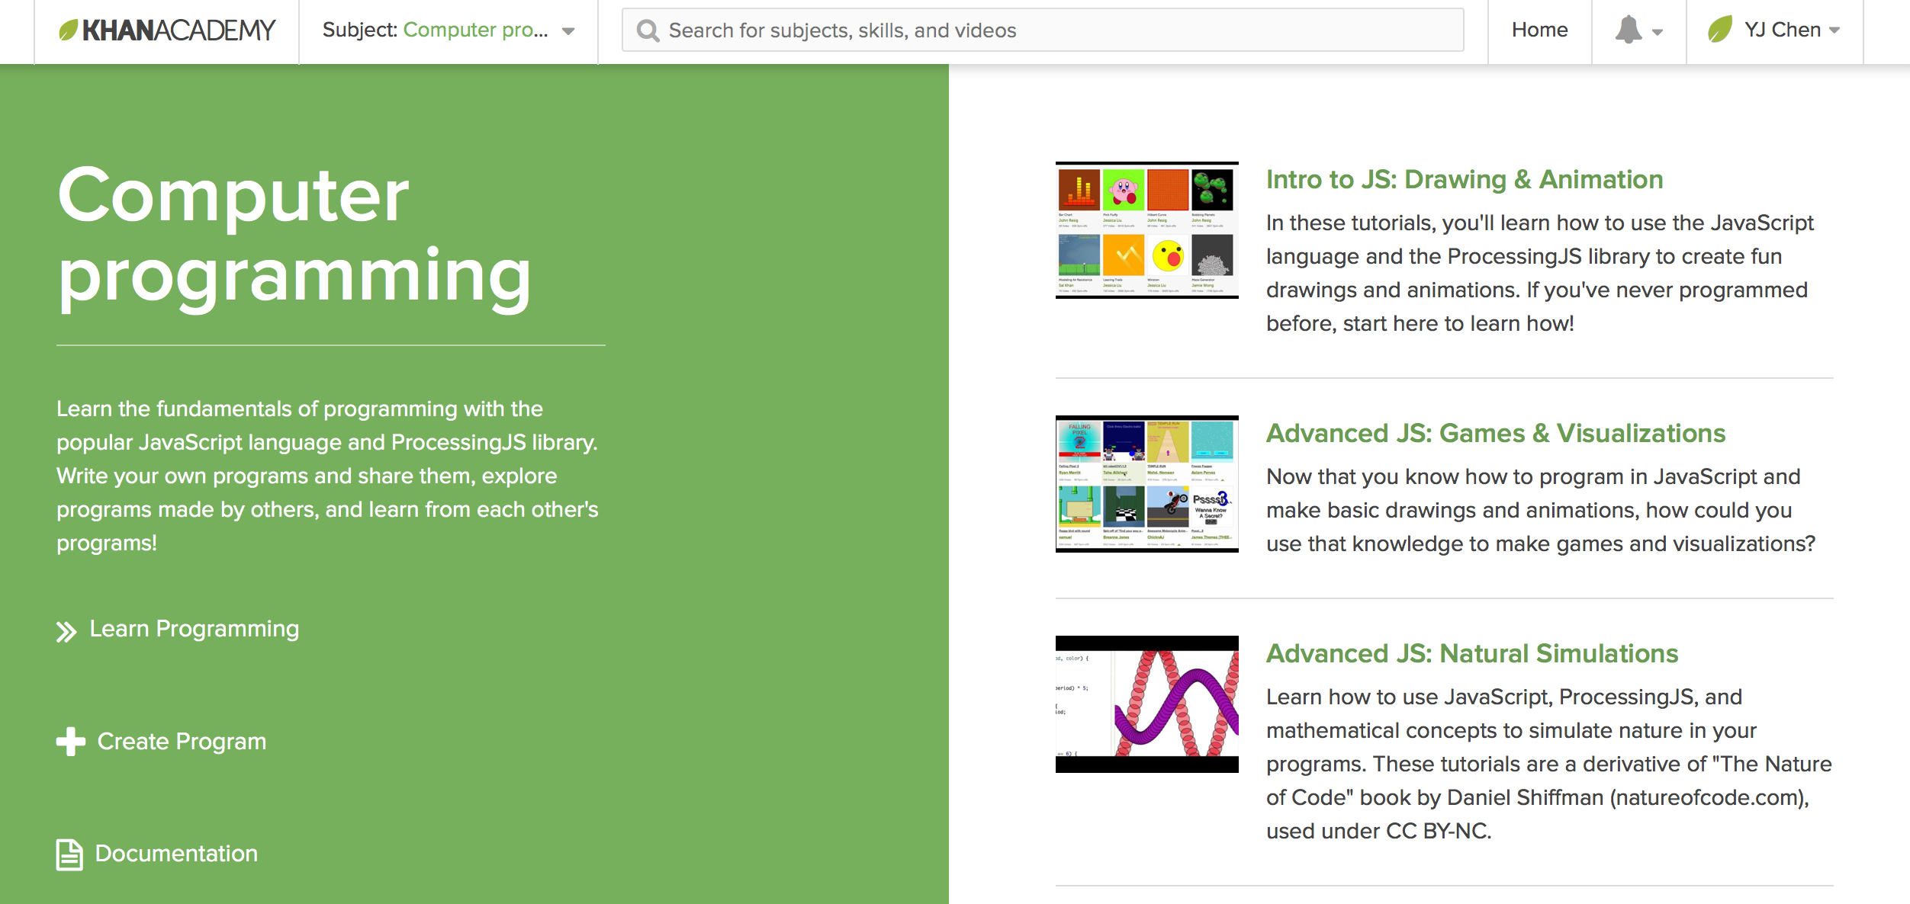Go to Home in the top bar
This screenshot has height=904, width=1910.
coord(1539,30)
